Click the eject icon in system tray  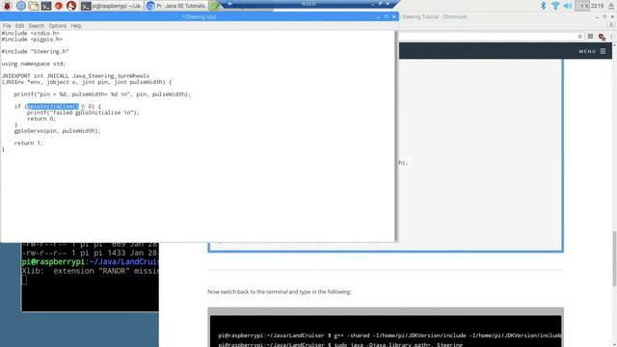point(611,6)
